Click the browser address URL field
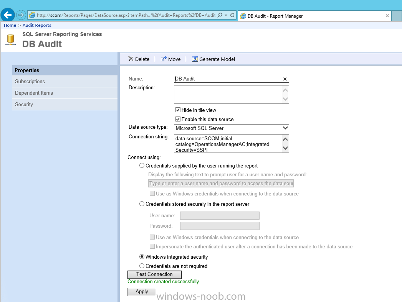The width and height of the screenshot is (402, 302). (x=126, y=15)
